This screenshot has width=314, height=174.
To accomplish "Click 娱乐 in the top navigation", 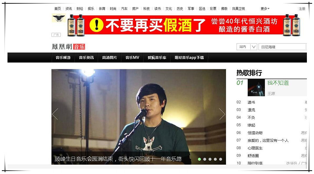I will tap(91, 9).
